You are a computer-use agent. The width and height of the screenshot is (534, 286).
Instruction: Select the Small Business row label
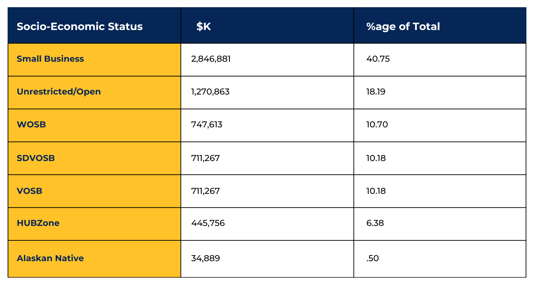tap(50, 59)
